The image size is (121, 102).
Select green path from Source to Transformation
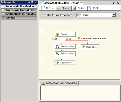pos(62,40)
